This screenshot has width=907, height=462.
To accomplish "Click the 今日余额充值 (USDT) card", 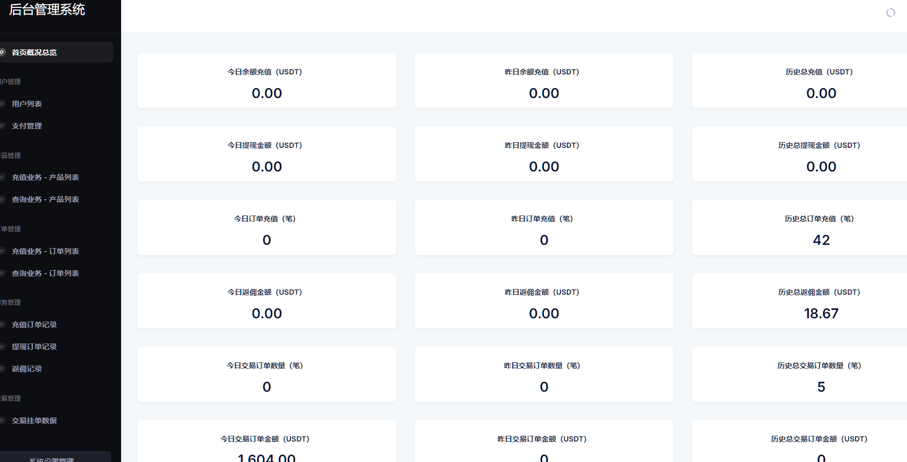I will (266, 81).
